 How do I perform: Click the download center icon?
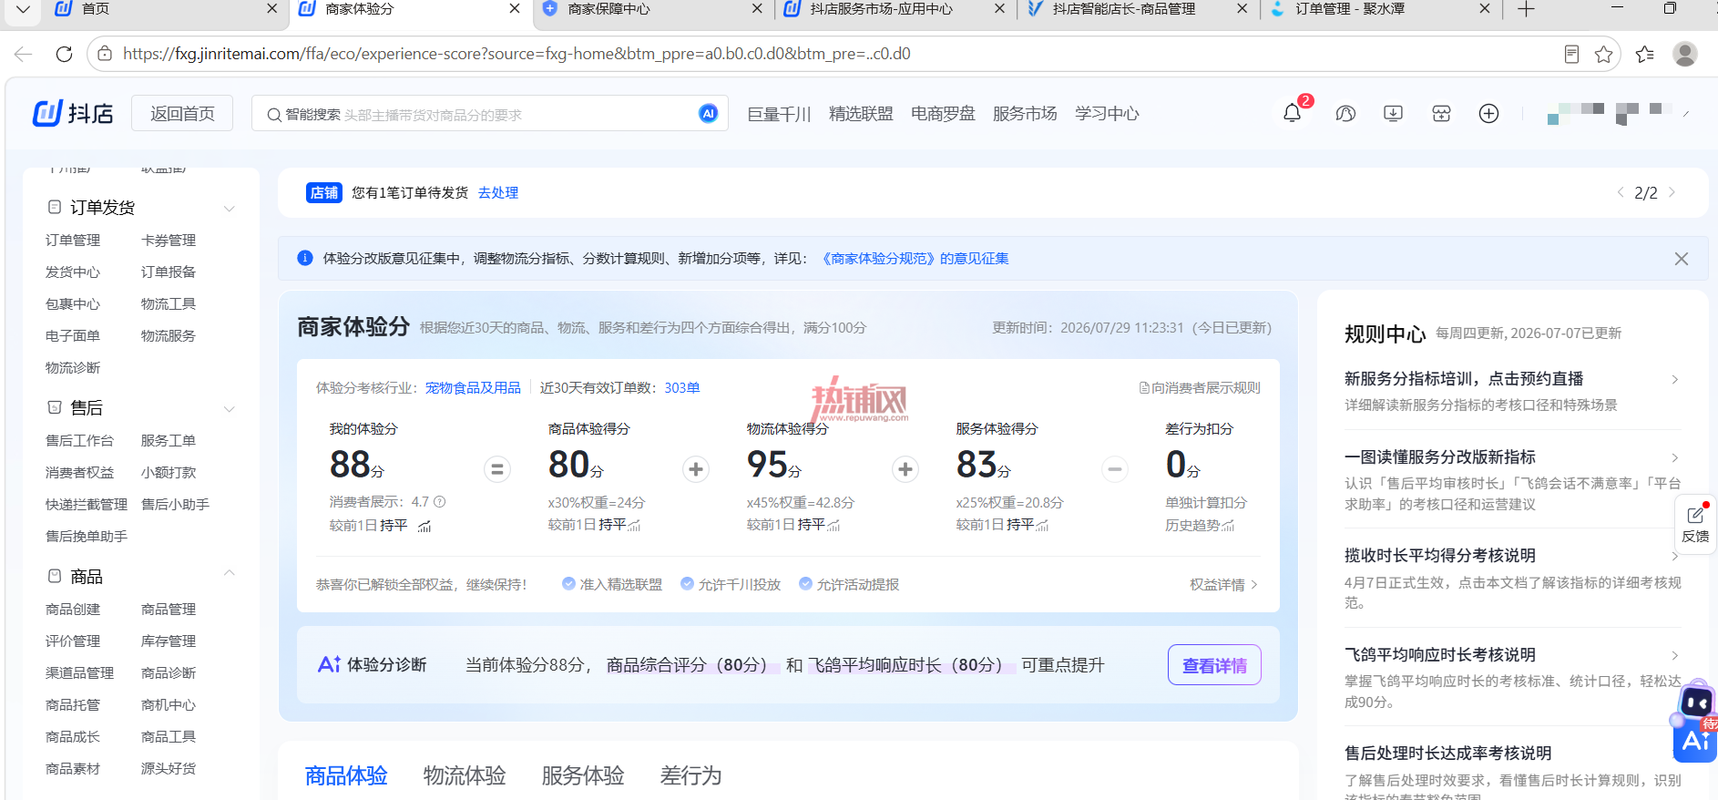click(1393, 114)
